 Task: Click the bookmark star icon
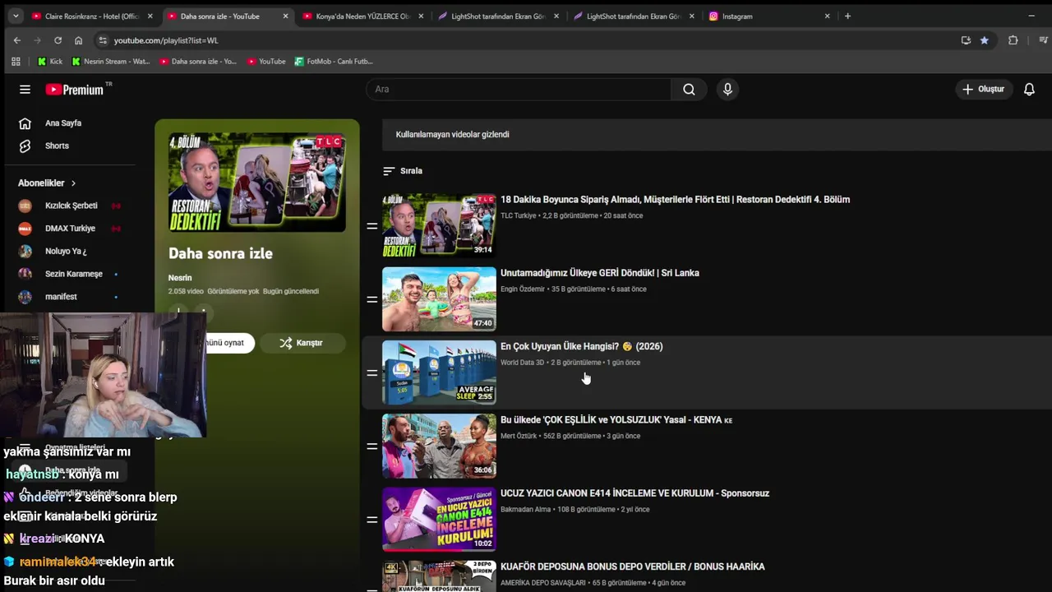[985, 40]
